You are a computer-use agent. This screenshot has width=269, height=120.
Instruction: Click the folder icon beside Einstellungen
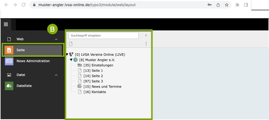coord(79,65)
